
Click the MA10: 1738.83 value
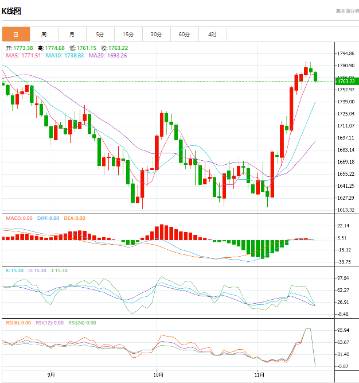(x=65, y=56)
